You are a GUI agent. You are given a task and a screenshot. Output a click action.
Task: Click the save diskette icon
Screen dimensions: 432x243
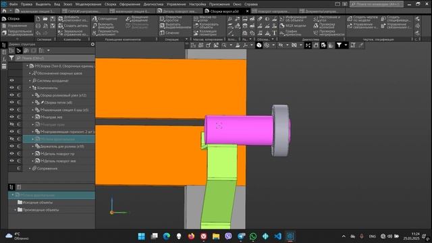(53, 19)
